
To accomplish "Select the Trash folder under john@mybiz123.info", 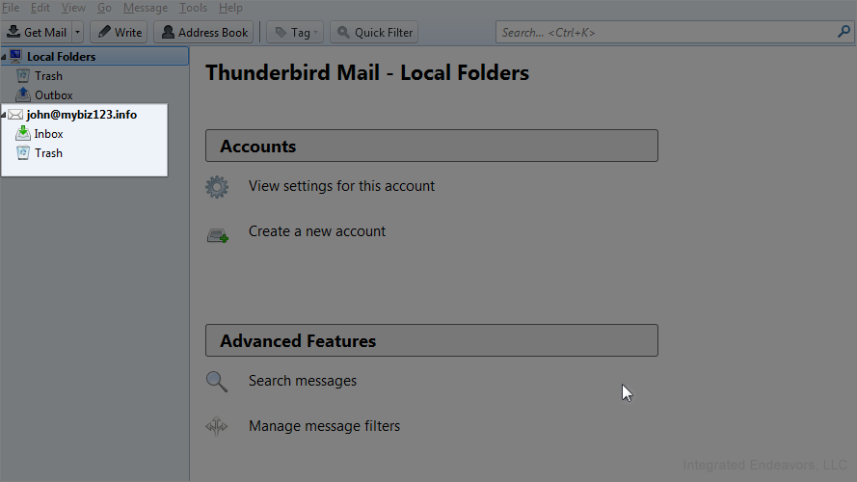I will tap(48, 153).
